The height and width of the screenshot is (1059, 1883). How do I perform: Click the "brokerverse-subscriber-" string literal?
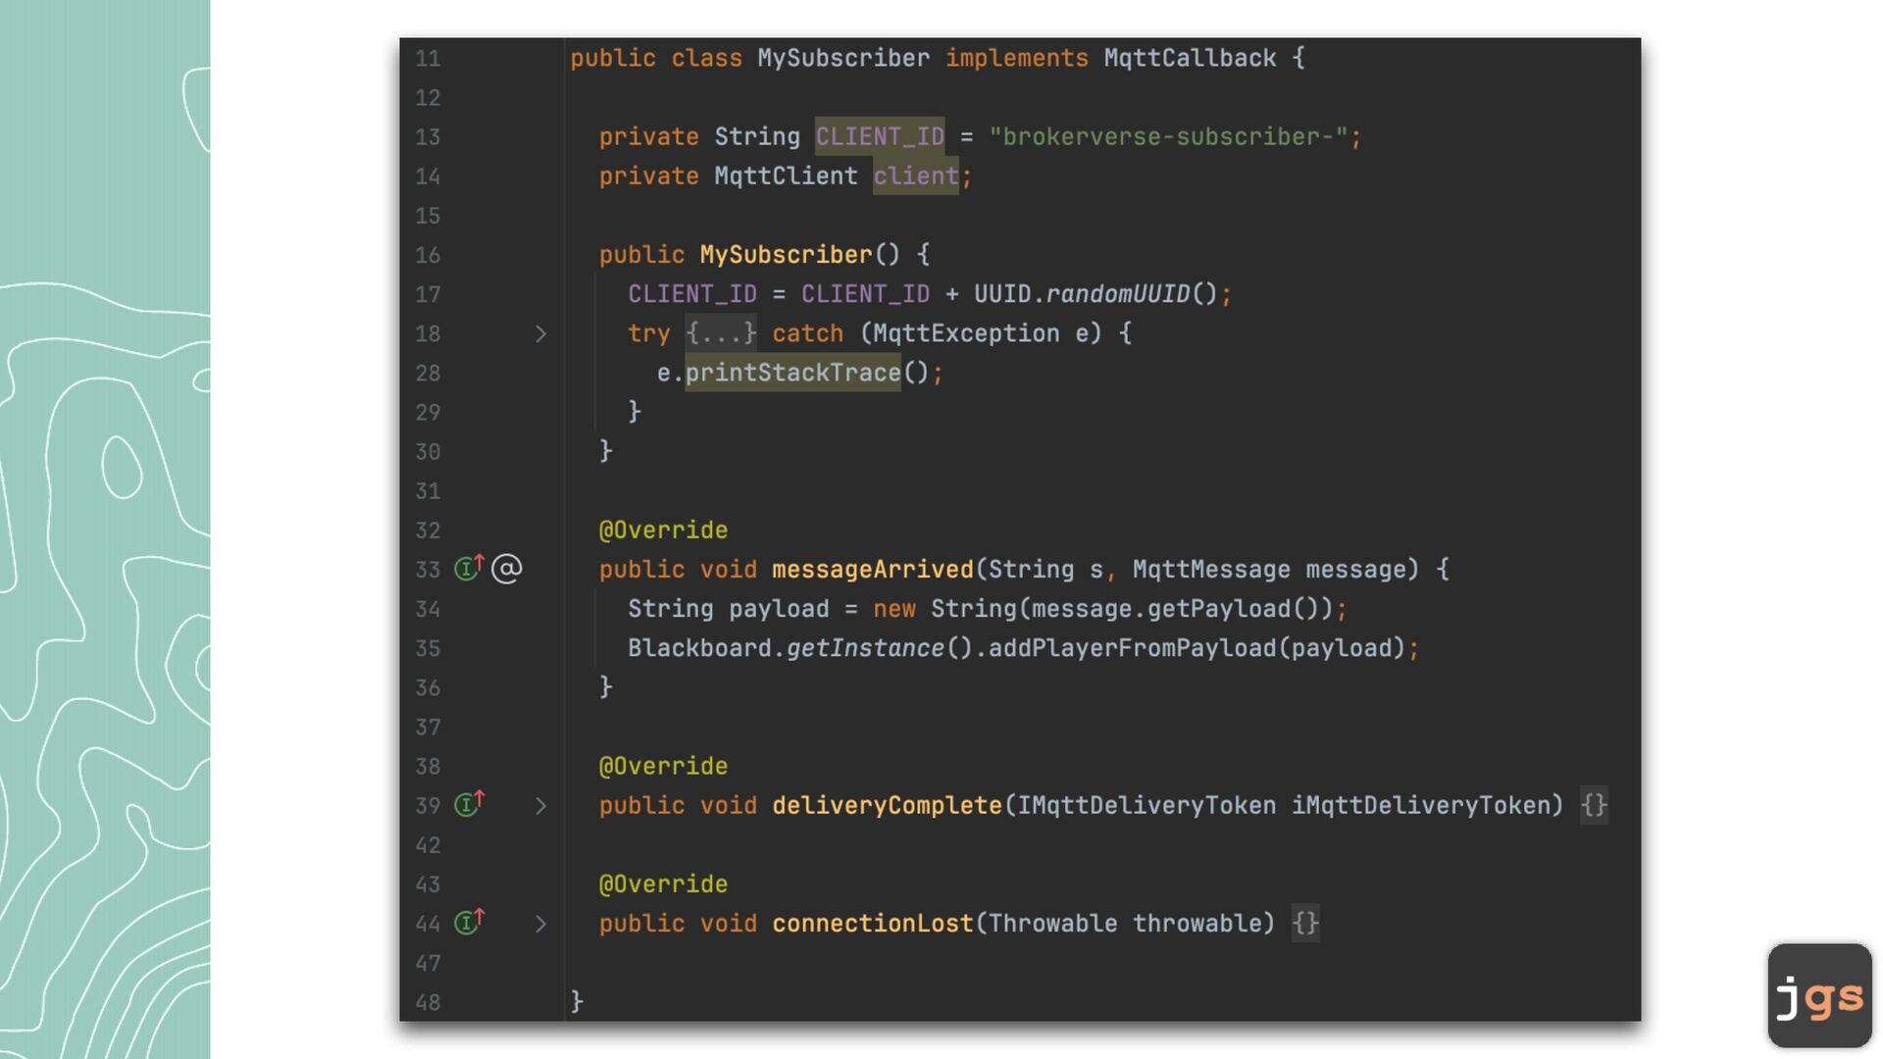click(x=1168, y=136)
